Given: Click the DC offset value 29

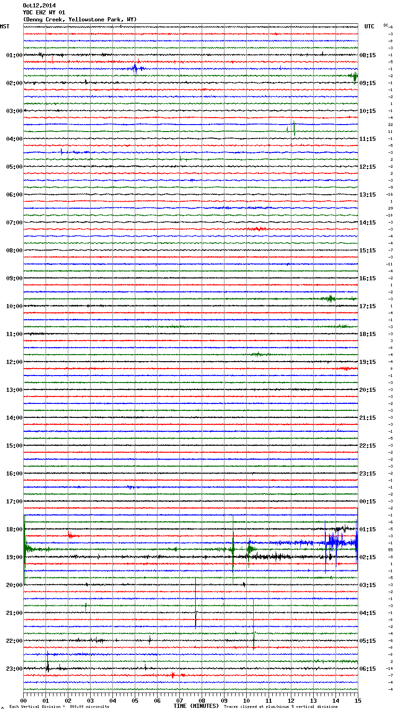Looking at the screenshot, I should (x=390, y=208).
